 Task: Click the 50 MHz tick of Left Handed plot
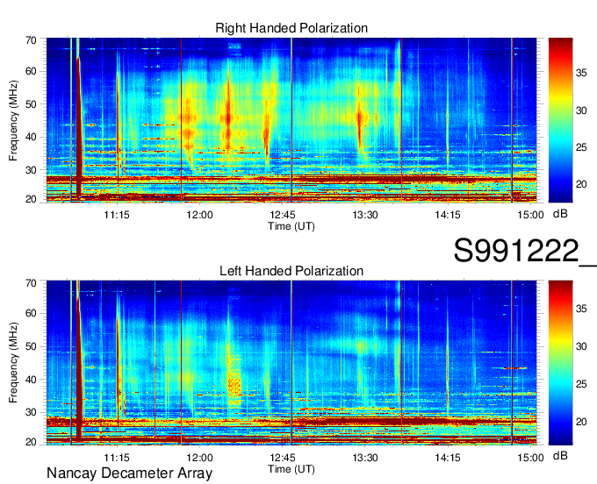pyautogui.click(x=31, y=346)
